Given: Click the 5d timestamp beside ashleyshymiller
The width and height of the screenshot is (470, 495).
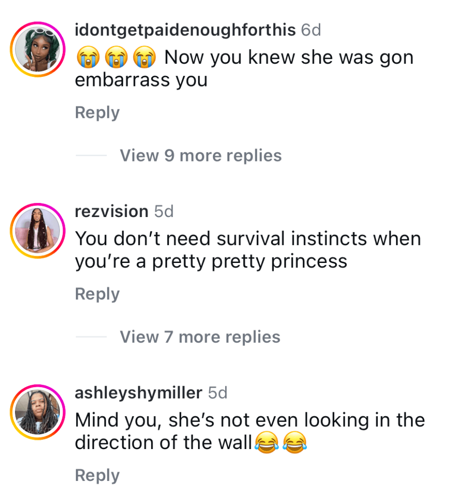Looking at the screenshot, I should [217, 393].
